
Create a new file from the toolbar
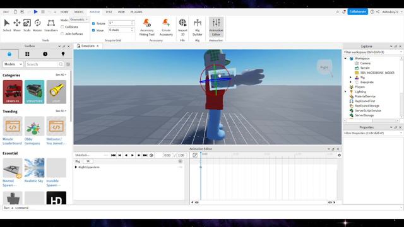click(15, 12)
